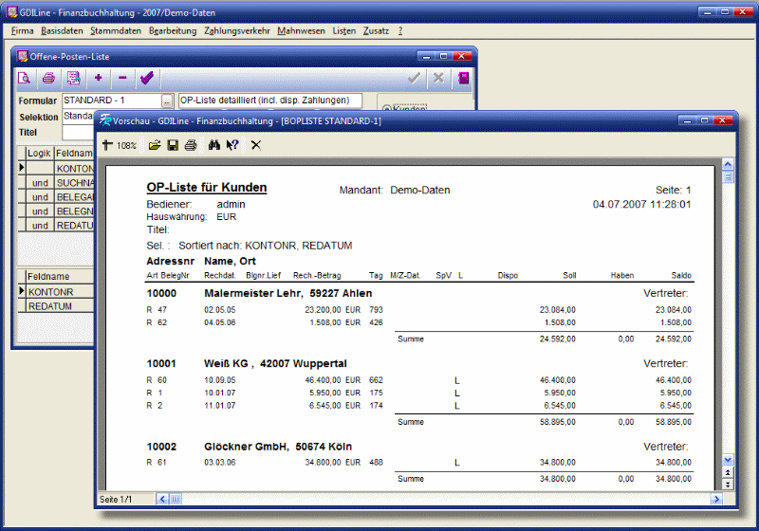The width and height of the screenshot is (759, 531).
Task: Click the purple plus add icon
Action: pos(99,78)
